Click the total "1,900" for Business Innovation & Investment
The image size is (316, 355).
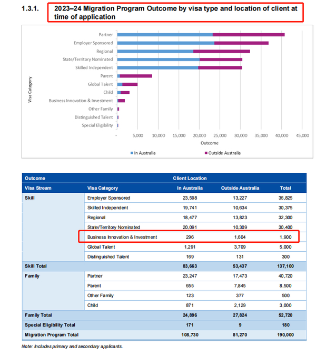tap(285, 237)
